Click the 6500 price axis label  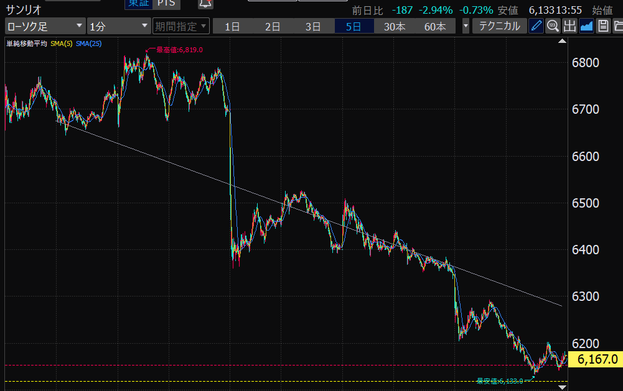[x=585, y=203]
